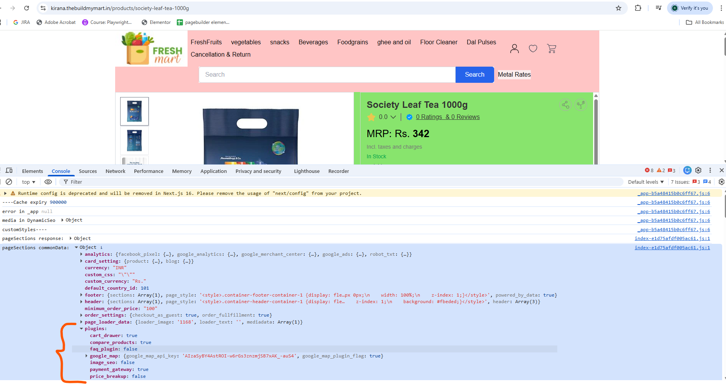
Task: Collapse the pageSections commonData Object
Action: coord(76,247)
